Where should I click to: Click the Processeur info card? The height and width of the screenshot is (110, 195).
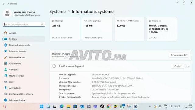[162, 29]
